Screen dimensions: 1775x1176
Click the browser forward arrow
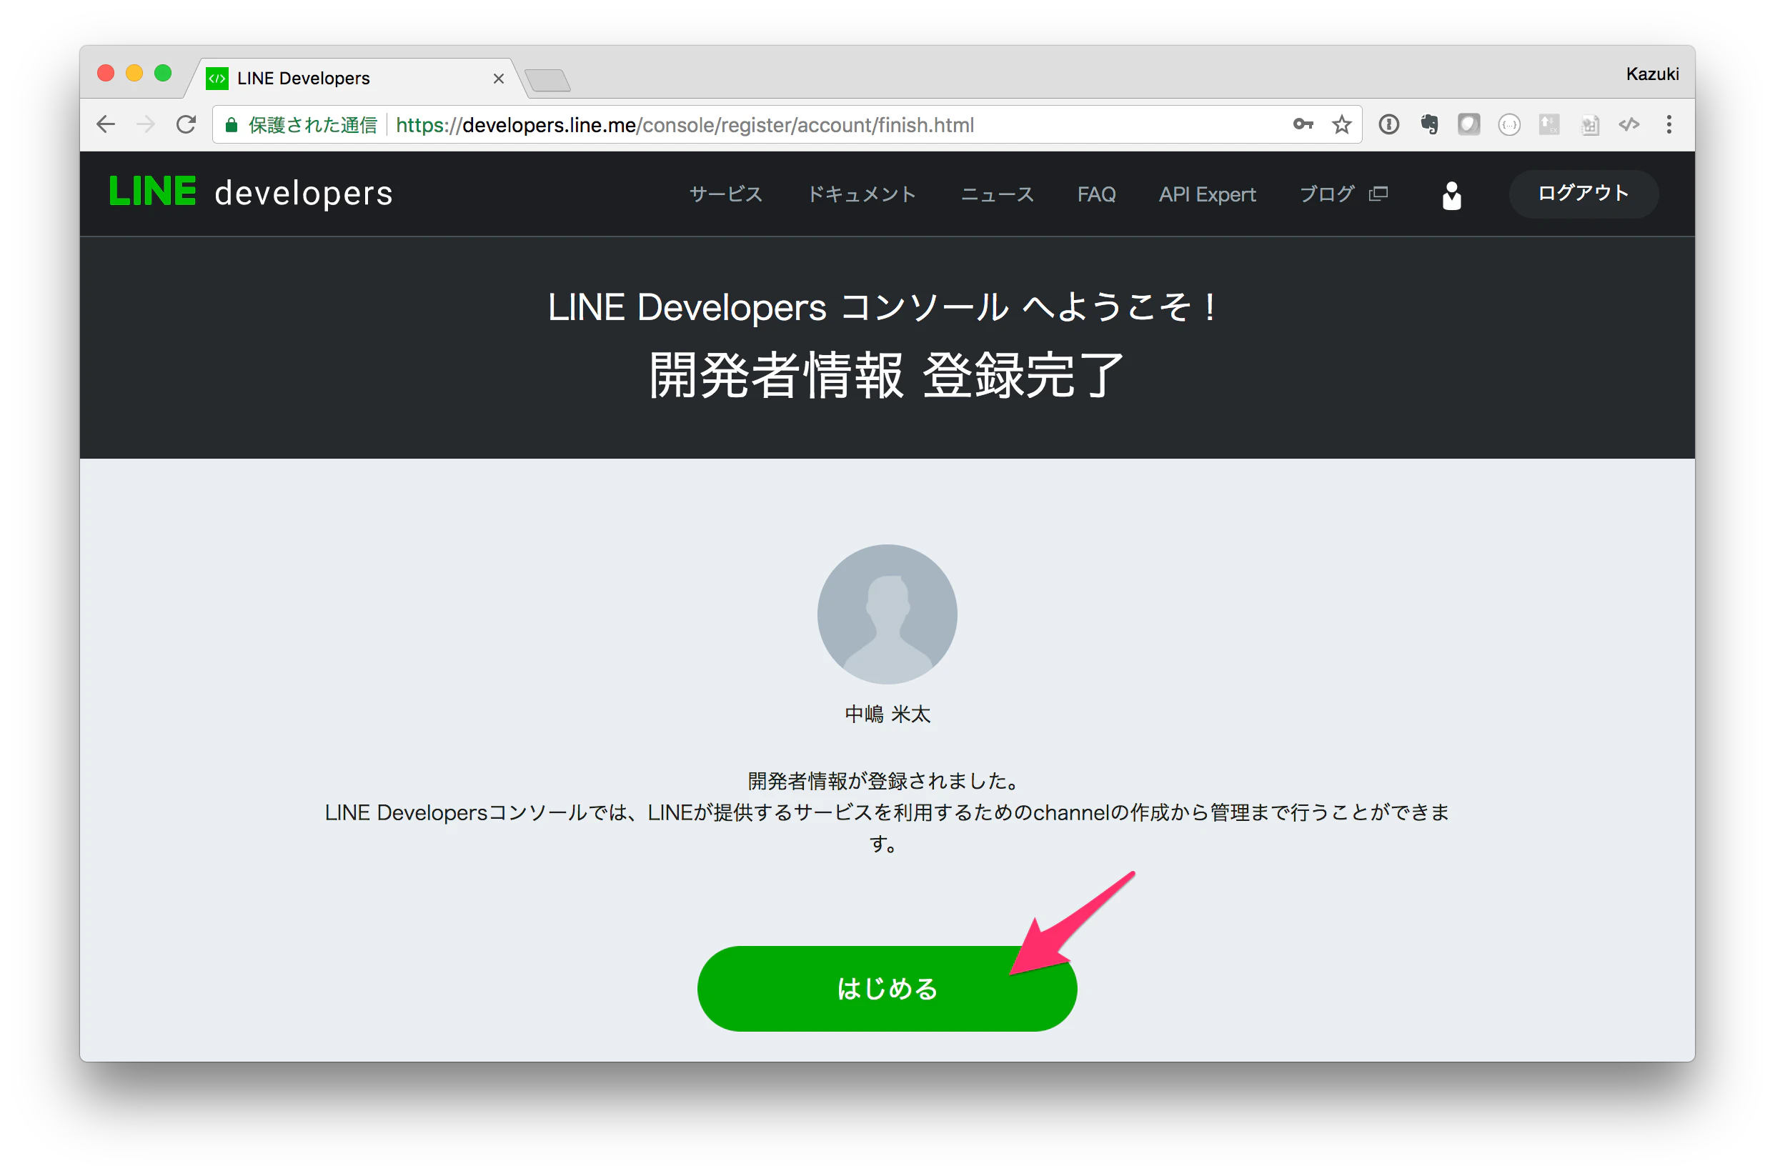point(146,124)
